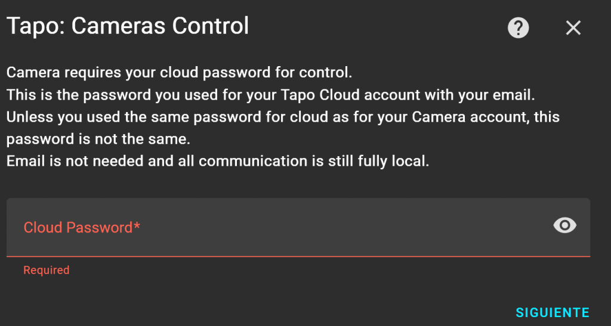Click the red asterisk after Cloud Password

137,226
